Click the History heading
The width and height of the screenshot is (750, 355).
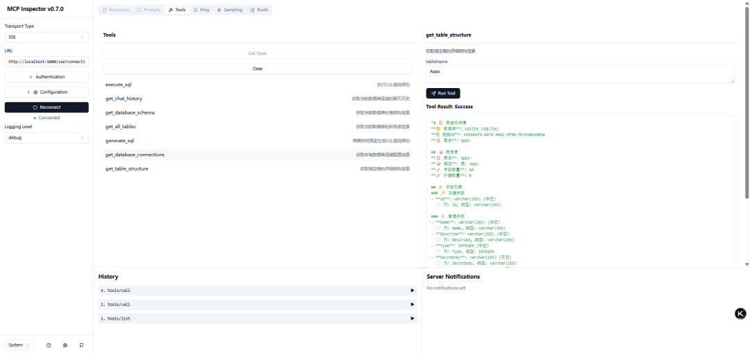pyautogui.click(x=108, y=277)
